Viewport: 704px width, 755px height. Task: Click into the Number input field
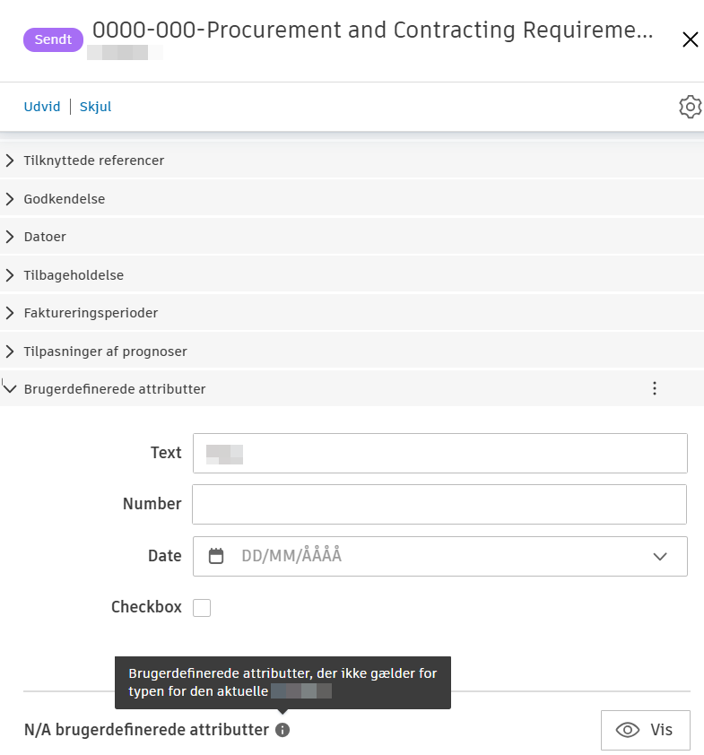[x=439, y=504]
